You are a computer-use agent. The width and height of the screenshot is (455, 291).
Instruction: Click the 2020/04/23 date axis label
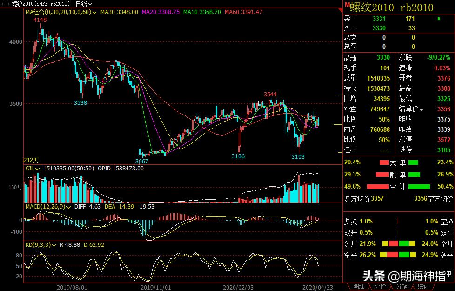pyautogui.click(x=318, y=288)
